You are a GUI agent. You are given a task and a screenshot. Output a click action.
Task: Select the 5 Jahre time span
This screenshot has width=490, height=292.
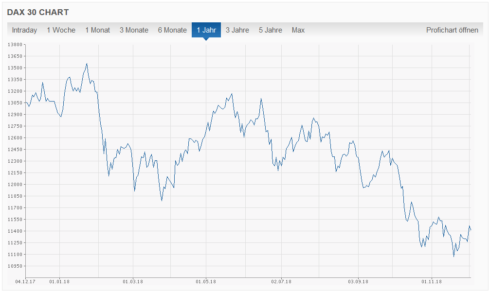point(271,30)
